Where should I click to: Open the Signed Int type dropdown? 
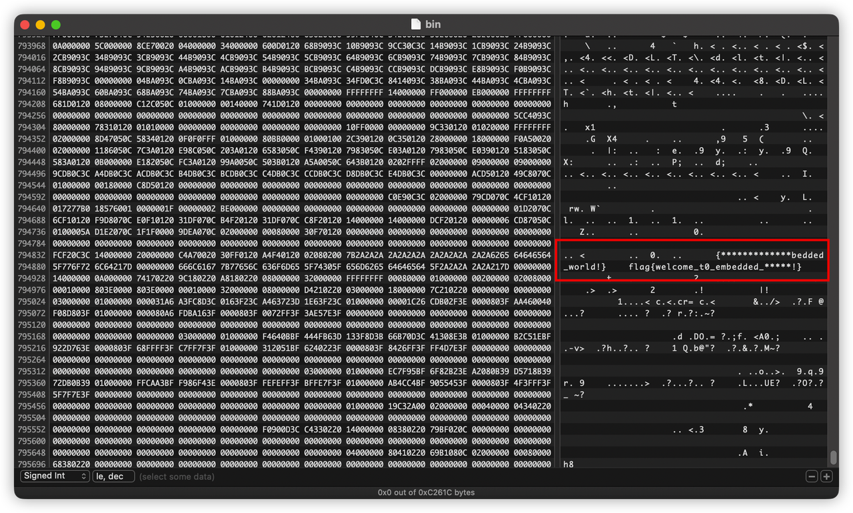coord(55,476)
